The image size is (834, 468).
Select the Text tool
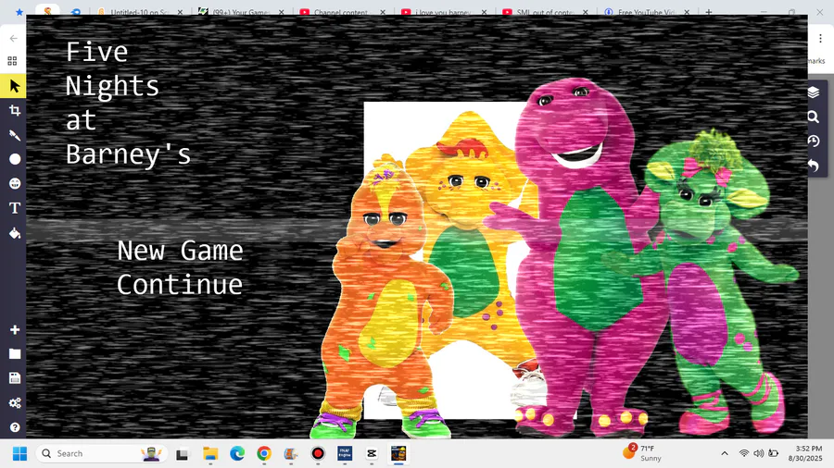coord(14,208)
